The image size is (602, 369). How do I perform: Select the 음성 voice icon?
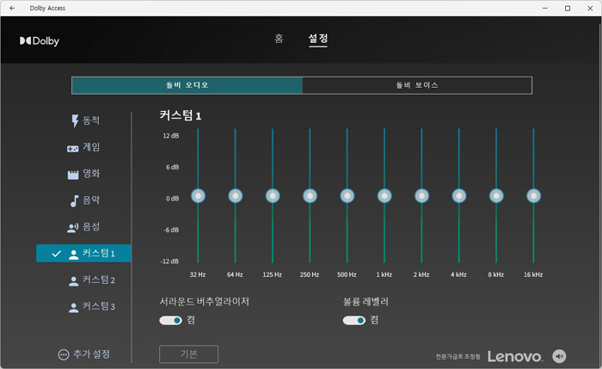click(x=72, y=228)
